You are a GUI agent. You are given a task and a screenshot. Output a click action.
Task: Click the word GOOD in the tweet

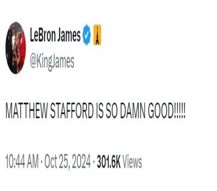coord(161,110)
